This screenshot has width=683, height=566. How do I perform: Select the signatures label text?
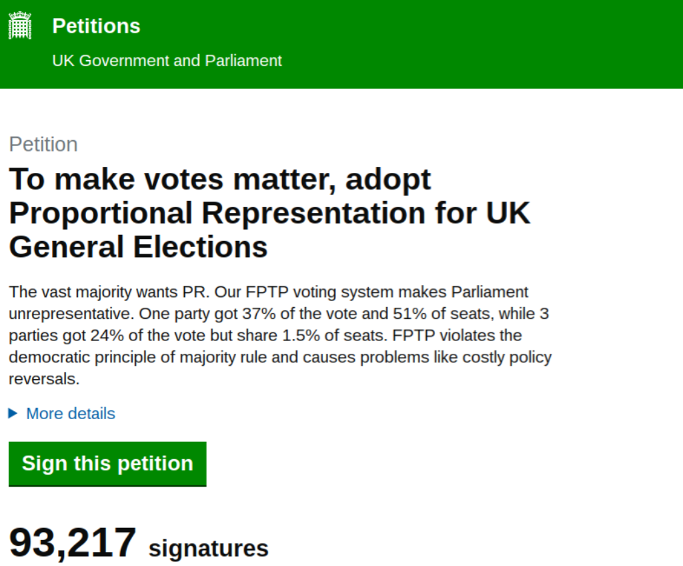(209, 547)
